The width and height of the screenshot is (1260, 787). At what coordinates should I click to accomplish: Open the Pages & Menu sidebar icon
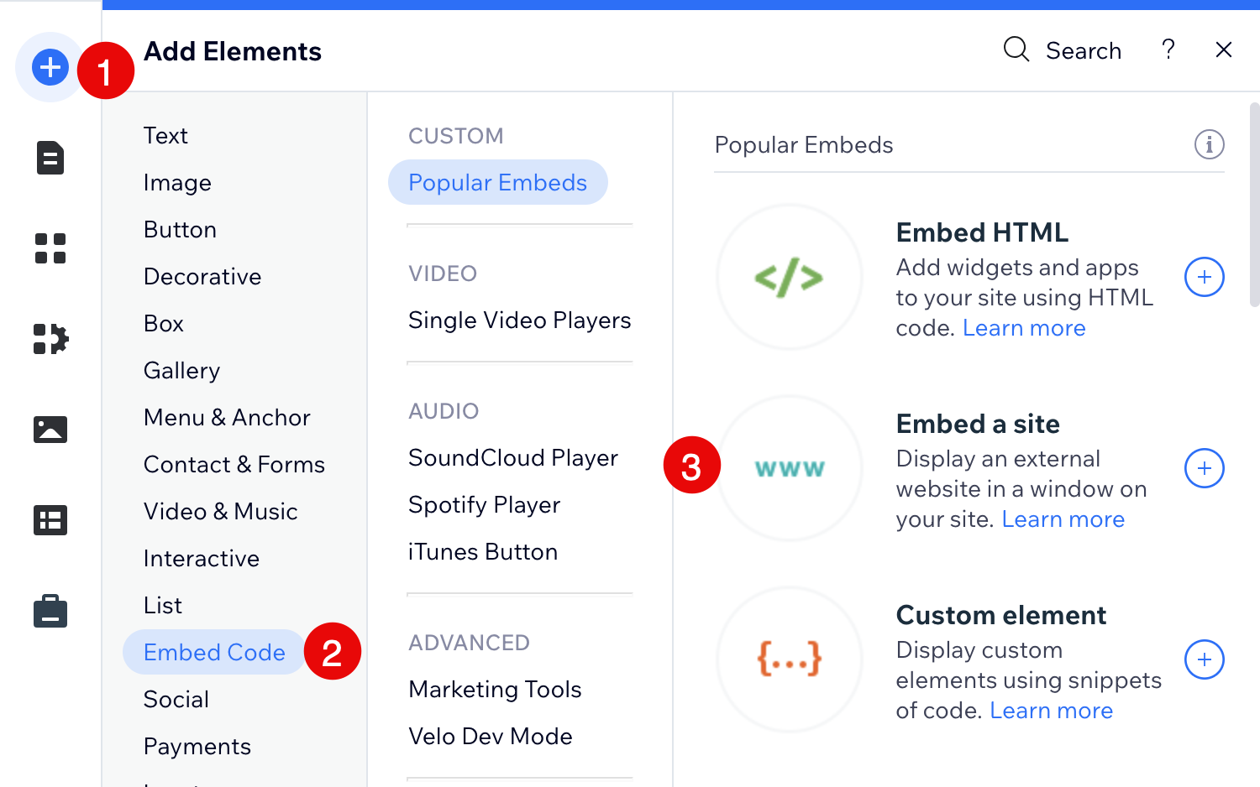point(50,158)
